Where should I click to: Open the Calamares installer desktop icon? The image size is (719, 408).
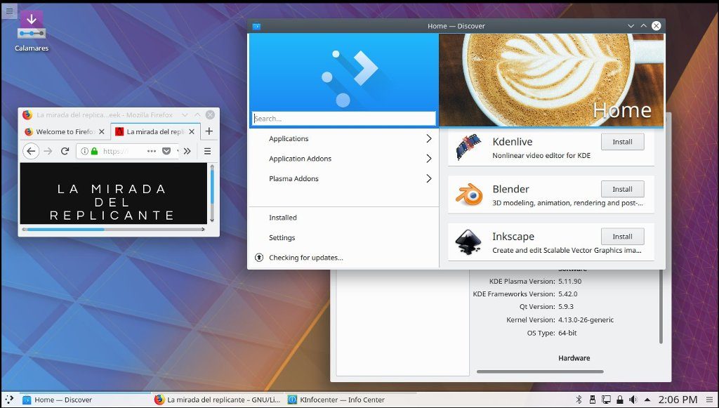coord(31,26)
